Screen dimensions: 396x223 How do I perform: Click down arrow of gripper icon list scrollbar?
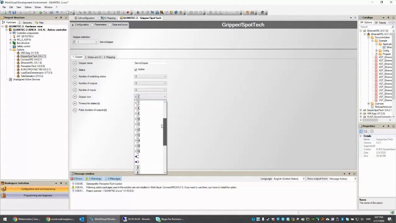tap(165, 172)
